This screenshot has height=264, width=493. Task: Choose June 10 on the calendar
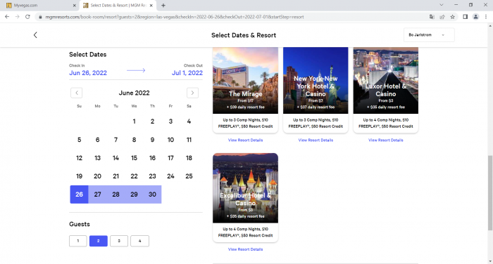170,140
